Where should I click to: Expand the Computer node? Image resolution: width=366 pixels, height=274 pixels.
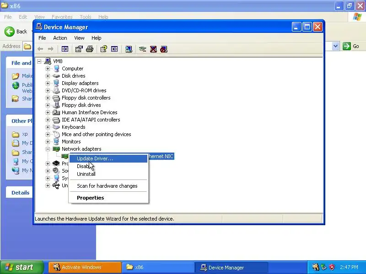click(48, 68)
